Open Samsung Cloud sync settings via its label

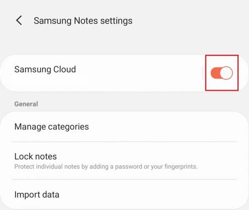coord(45,69)
